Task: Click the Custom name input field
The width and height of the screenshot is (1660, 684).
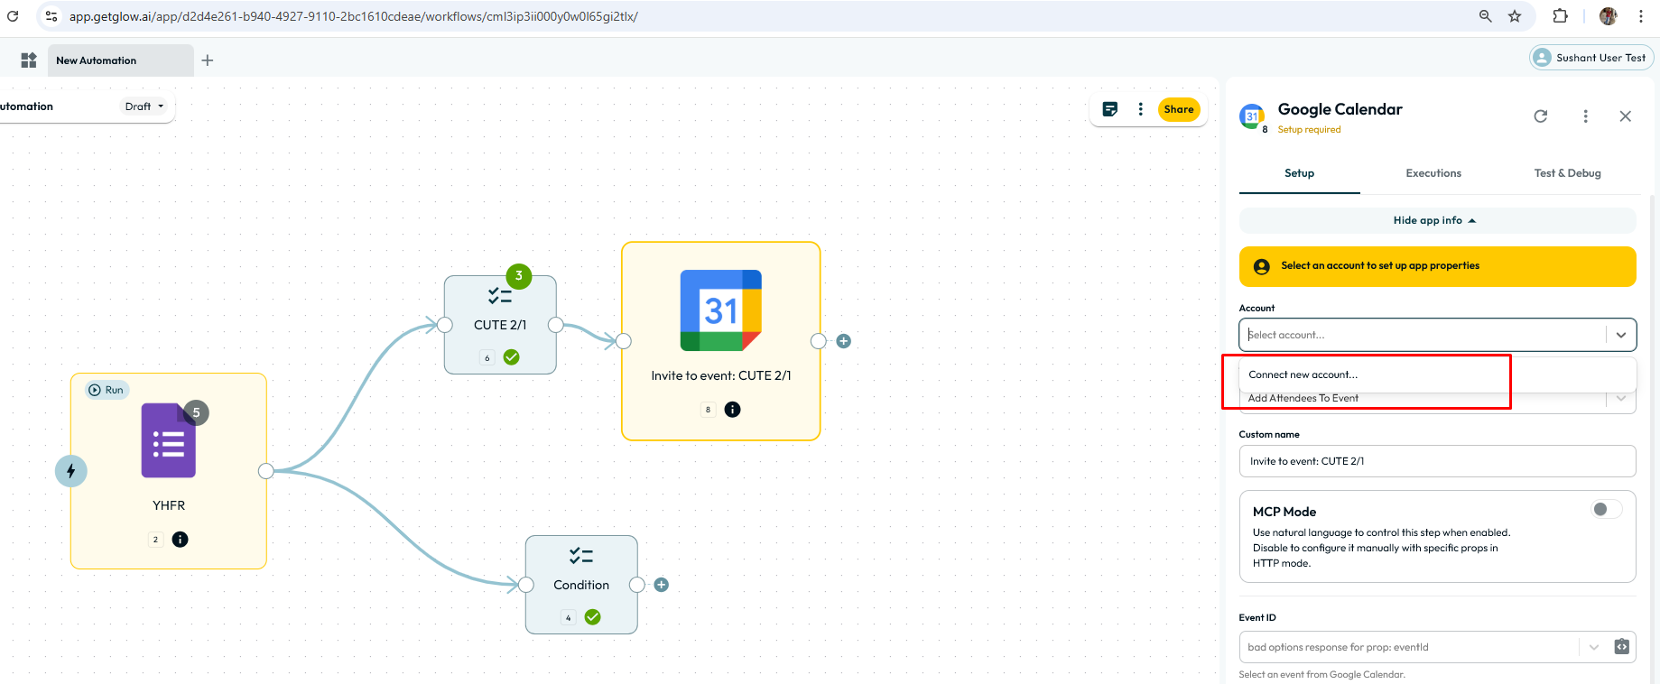Action: coord(1436,461)
